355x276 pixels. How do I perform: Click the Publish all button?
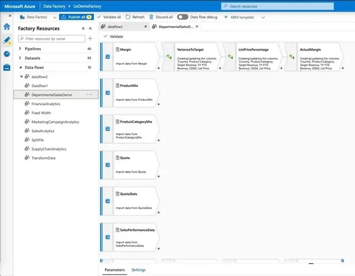click(76, 17)
